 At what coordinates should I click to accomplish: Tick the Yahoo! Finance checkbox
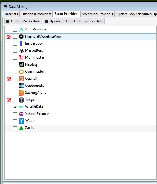click(15, 114)
